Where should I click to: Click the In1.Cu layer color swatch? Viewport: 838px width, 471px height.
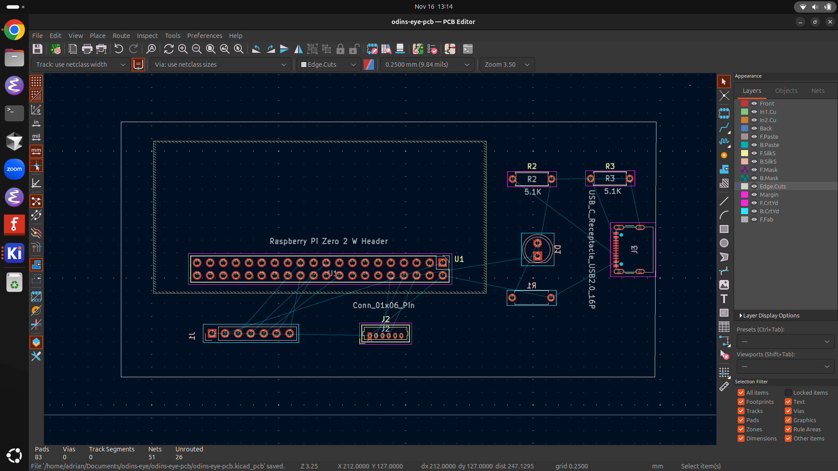click(745, 112)
